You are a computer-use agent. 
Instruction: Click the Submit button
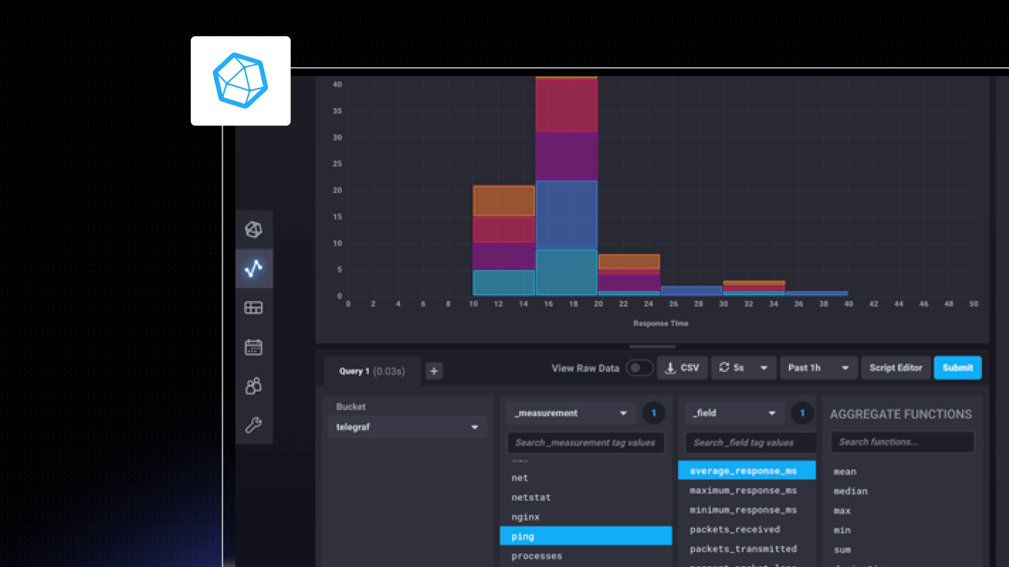click(x=957, y=368)
